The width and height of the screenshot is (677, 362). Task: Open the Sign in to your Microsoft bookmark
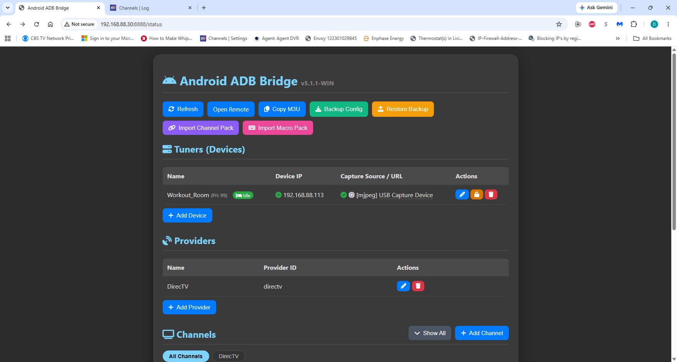pos(108,38)
